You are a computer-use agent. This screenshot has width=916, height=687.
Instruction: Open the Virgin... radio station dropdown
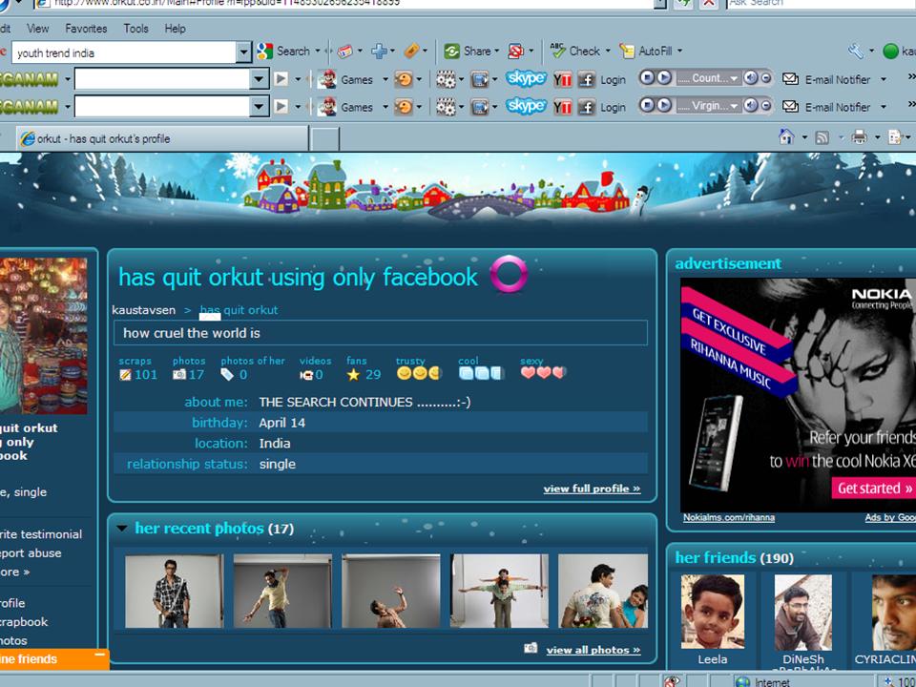point(735,106)
